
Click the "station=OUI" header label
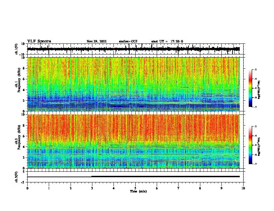(x=128, y=41)
